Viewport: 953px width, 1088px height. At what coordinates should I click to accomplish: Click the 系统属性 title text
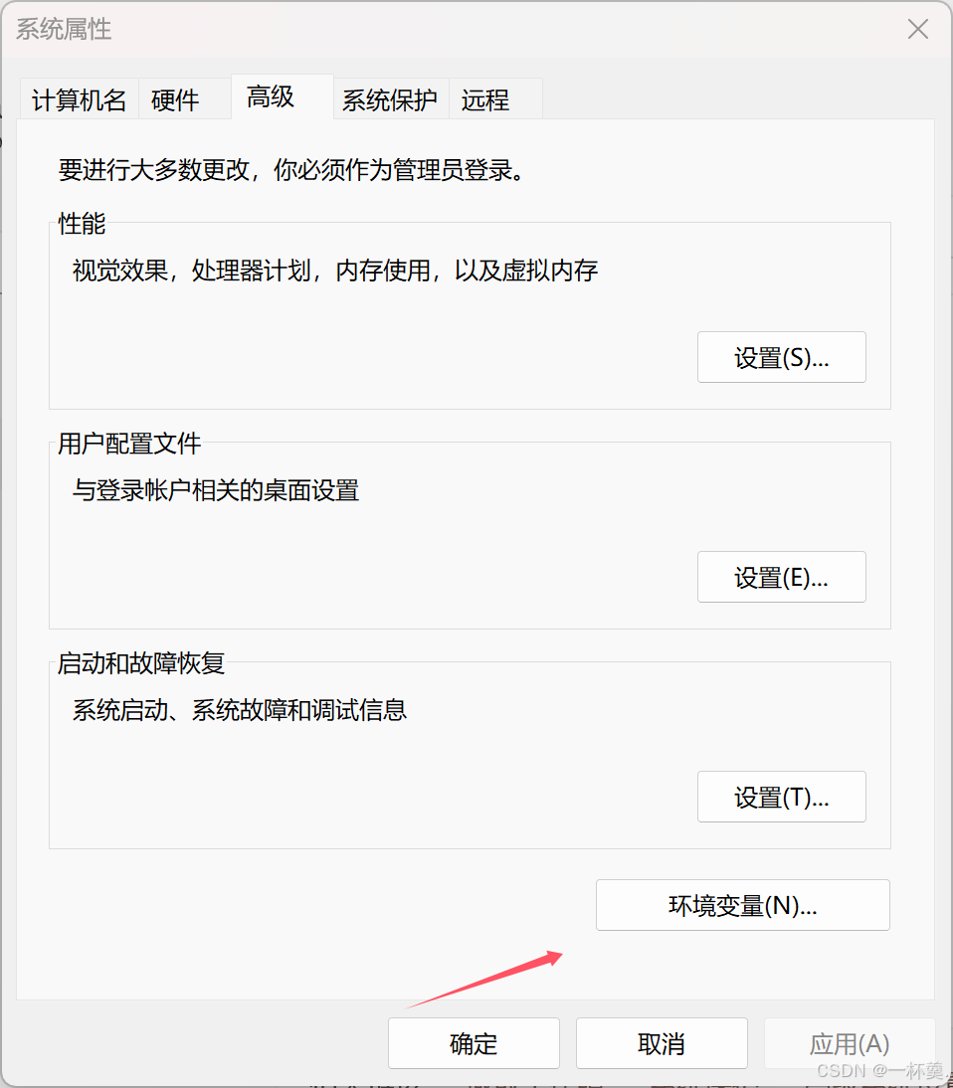pos(64,30)
